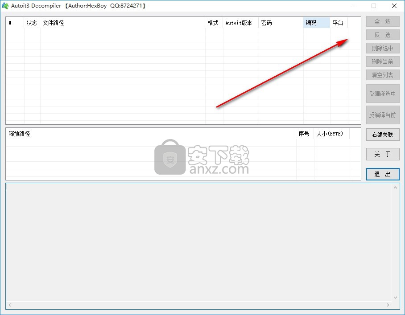The image size is (405, 315).
Task: Click the 全选 (select all) button
Action: [x=383, y=22]
